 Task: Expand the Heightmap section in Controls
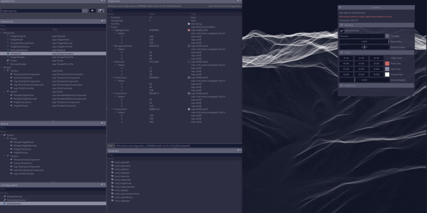click(x=342, y=86)
